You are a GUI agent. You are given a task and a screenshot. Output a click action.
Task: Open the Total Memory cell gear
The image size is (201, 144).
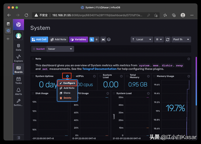[148, 76]
